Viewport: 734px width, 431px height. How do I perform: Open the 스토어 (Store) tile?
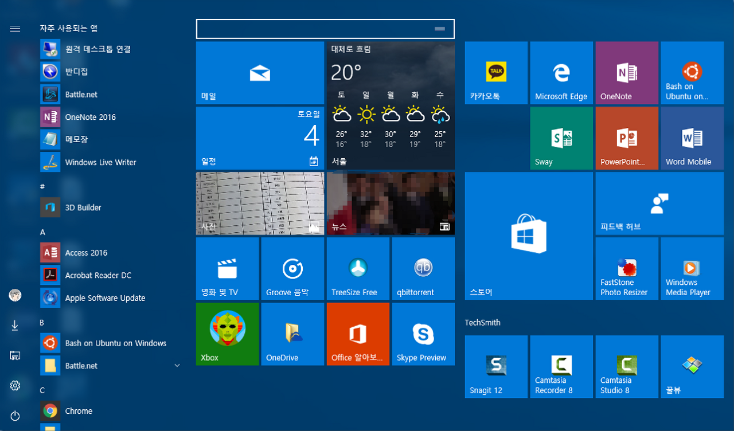(529, 236)
